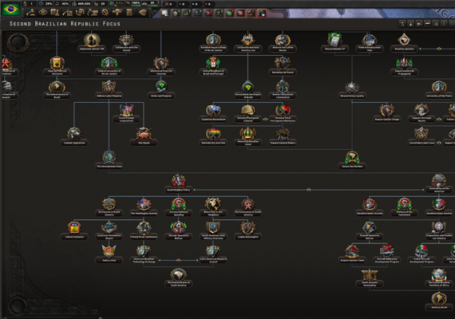Open the army helmet icon in top bar
The image size is (455, 319).
(x=142, y=13)
